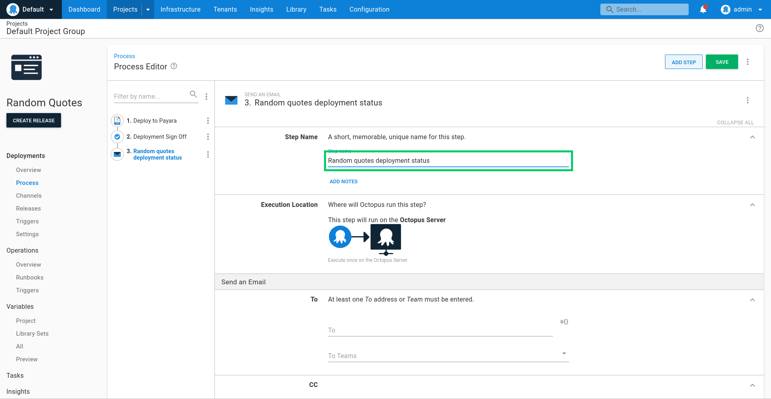Collapse the Step Name section
This screenshot has width=771, height=399.
[753, 137]
